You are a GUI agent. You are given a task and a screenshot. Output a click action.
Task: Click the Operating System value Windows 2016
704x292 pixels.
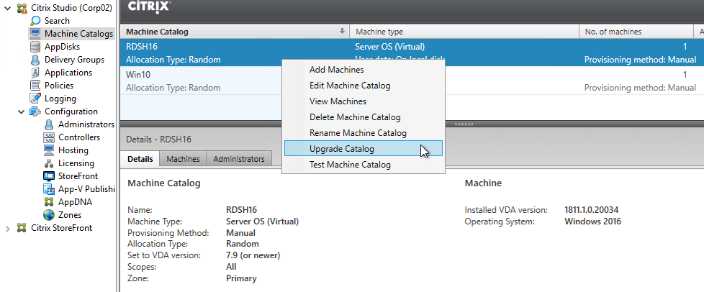pos(592,221)
